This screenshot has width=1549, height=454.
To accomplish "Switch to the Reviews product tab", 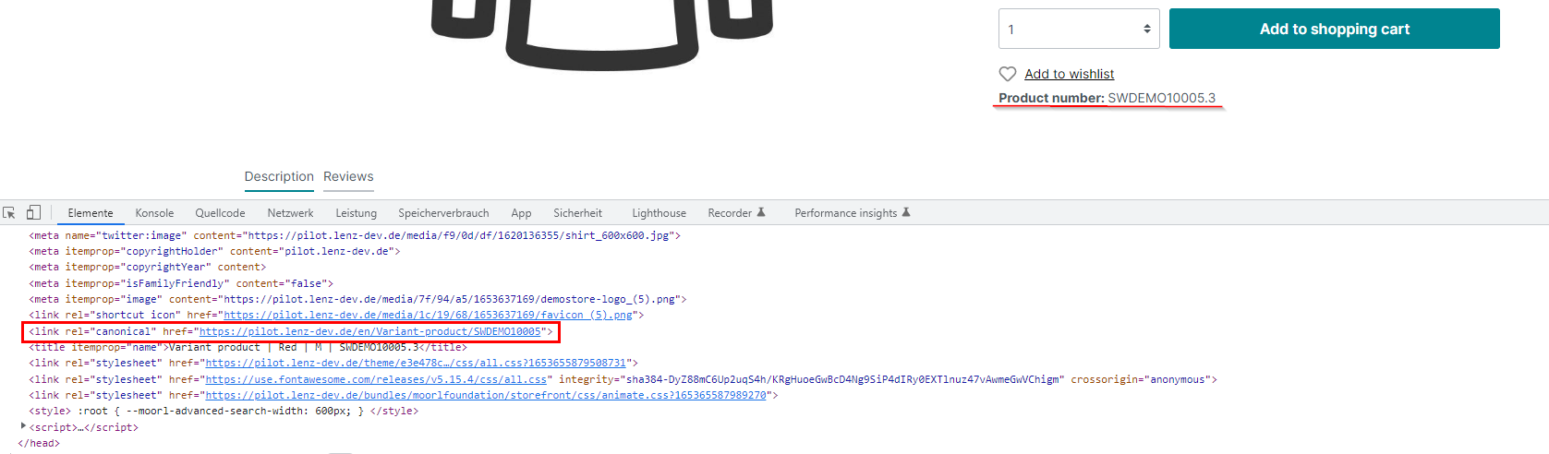I will coord(348,176).
